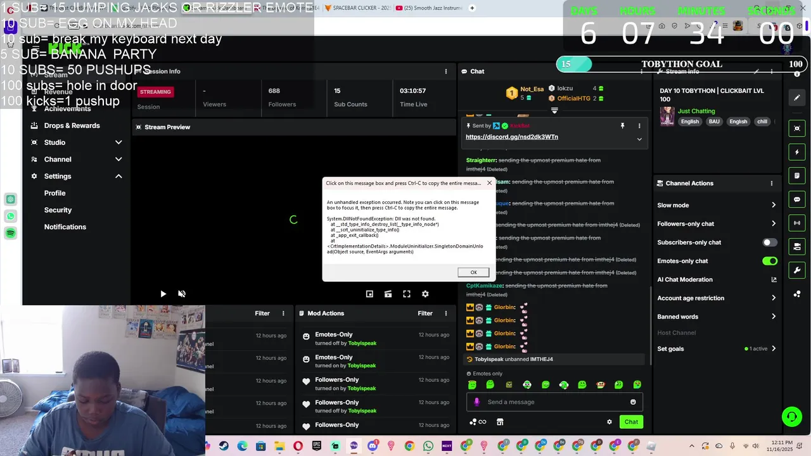
Task: Open picture-in-picture on stream preview
Action: click(369, 294)
